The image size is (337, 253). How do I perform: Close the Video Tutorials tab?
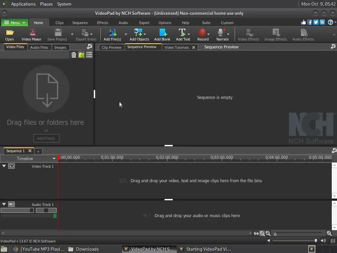194,47
